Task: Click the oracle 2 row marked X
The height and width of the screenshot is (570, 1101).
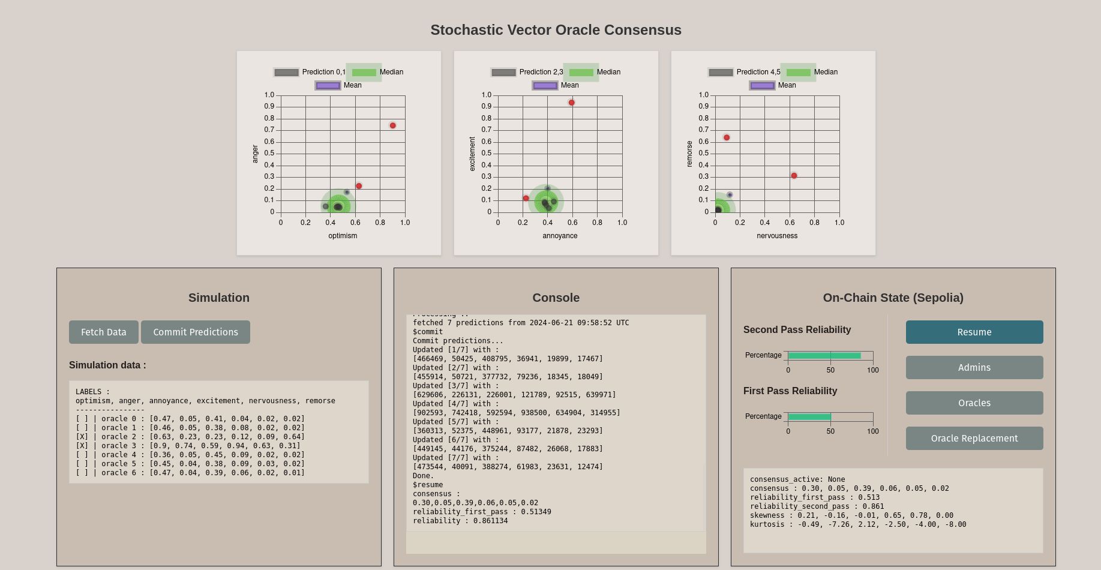Action: pos(190,437)
